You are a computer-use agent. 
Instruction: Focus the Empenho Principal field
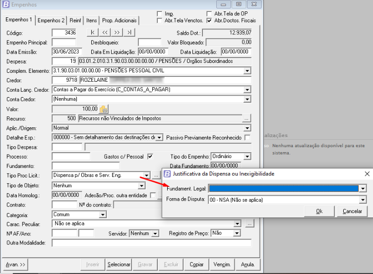pos(64,42)
